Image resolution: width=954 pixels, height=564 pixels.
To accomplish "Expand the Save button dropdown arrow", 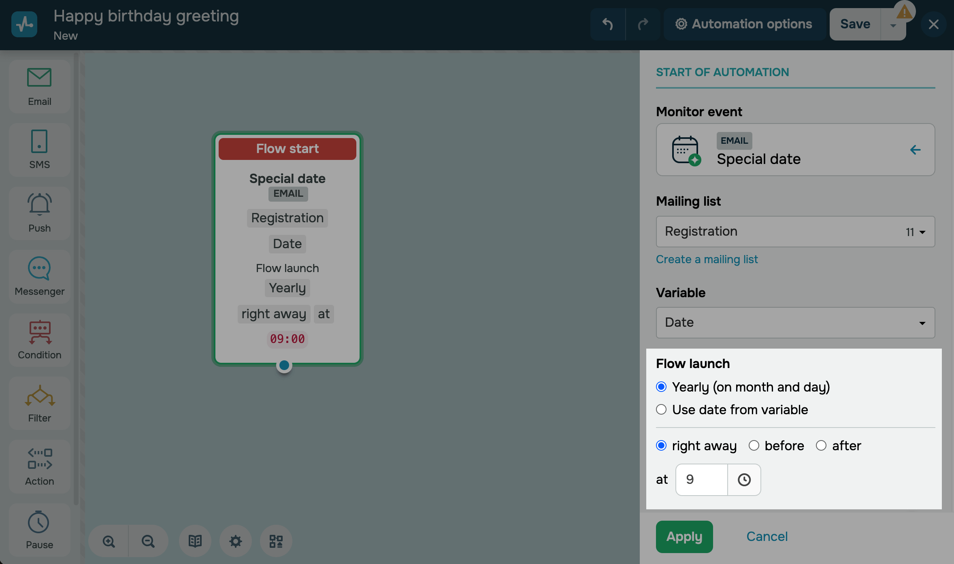I will pos(893,25).
